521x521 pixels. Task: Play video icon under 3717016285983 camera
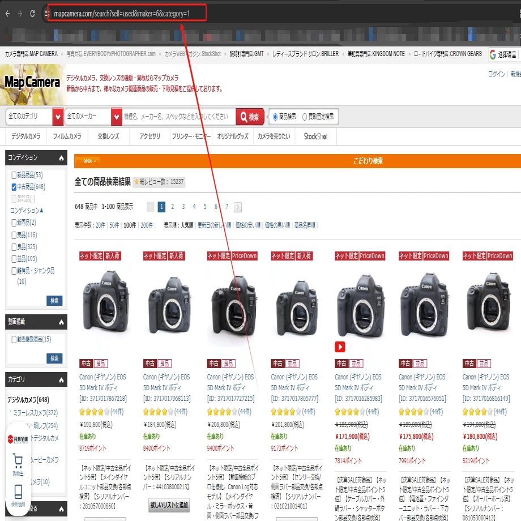point(340,347)
